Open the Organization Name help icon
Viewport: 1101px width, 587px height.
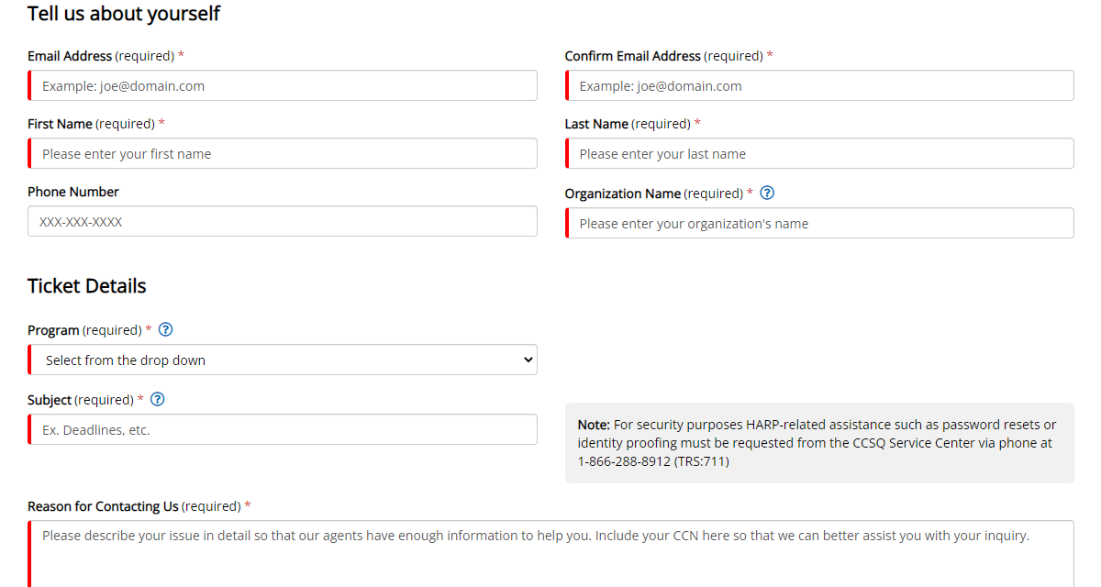768,194
